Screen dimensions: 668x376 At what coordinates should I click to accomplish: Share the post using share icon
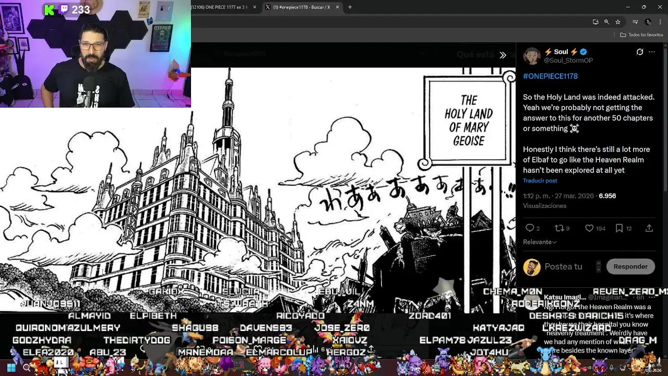[x=649, y=228]
